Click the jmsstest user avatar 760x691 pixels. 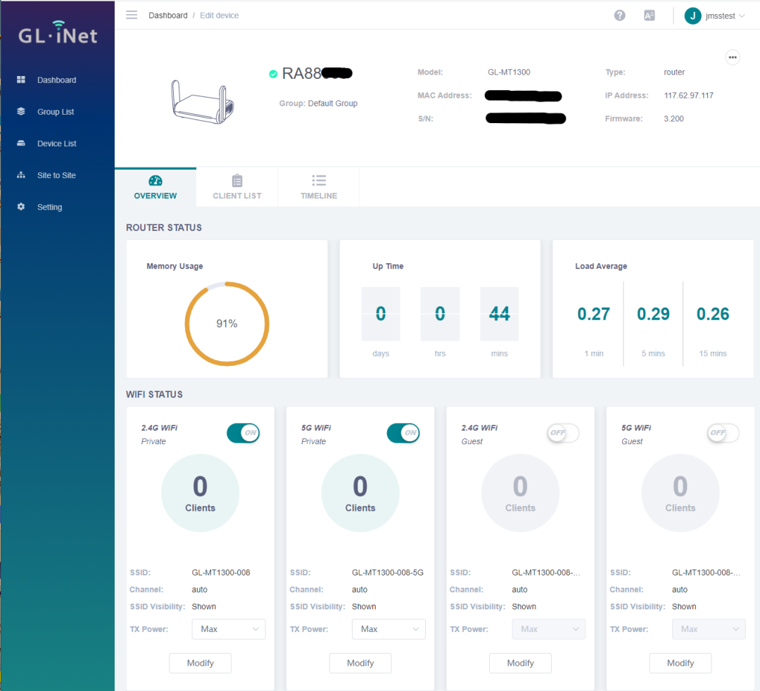pyautogui.click(x=692, y=16)
